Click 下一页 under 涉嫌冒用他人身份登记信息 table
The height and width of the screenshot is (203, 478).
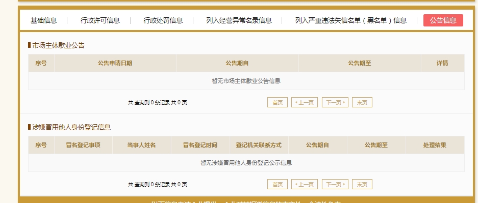335,184
